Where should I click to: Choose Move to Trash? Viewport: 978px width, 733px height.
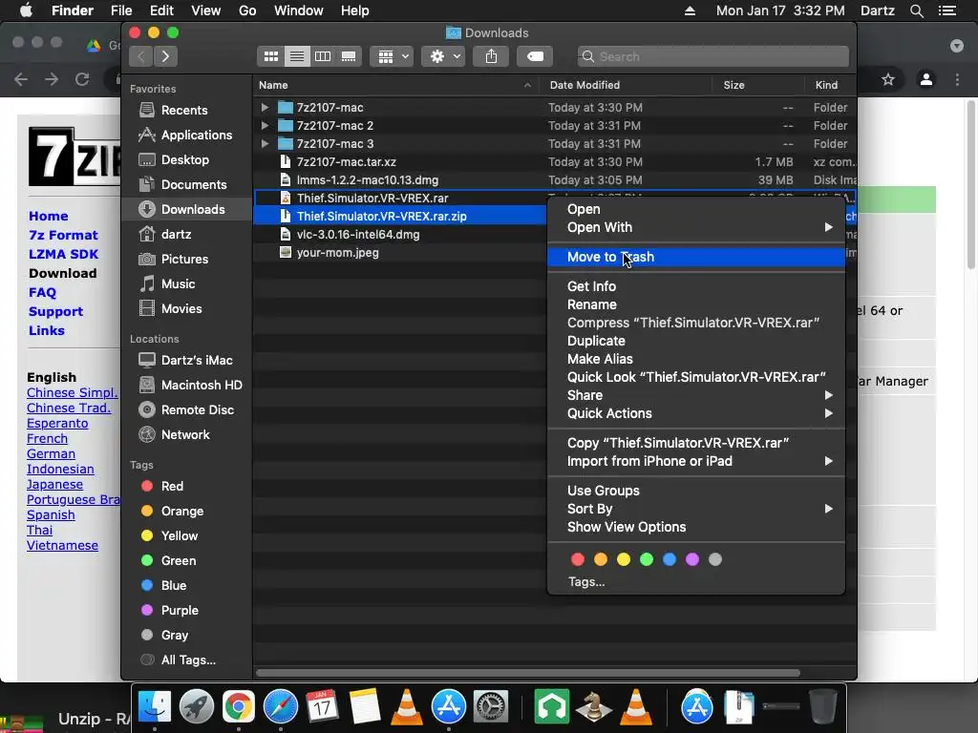tap(696, 257)
